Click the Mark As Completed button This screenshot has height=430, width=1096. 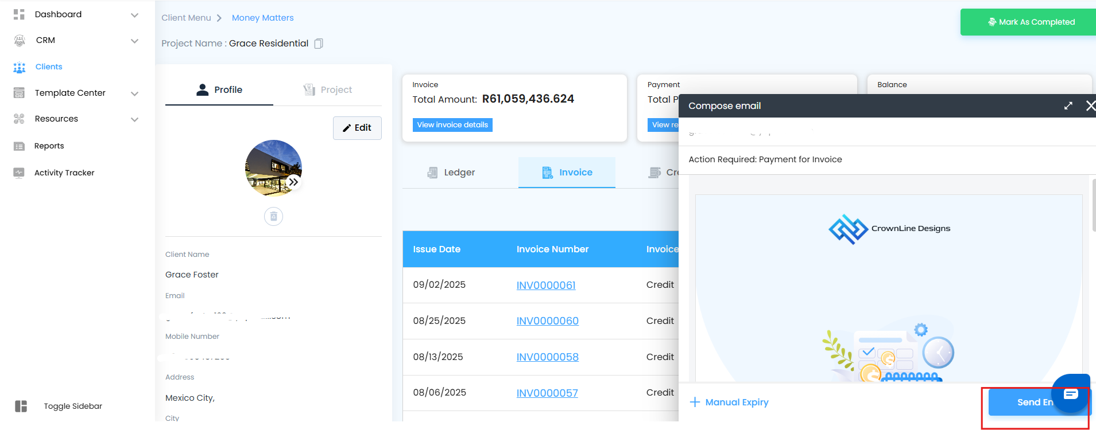click(x=1028, y=22)
